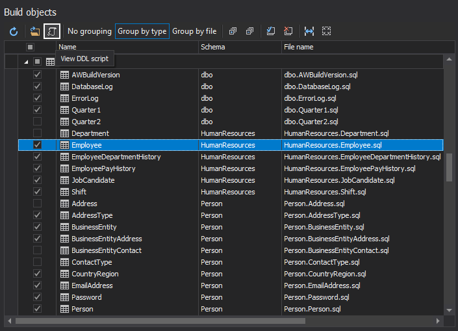Open the View DDL script tool
Viewport: 458px width, 331px height.
(x=52, y=31)
